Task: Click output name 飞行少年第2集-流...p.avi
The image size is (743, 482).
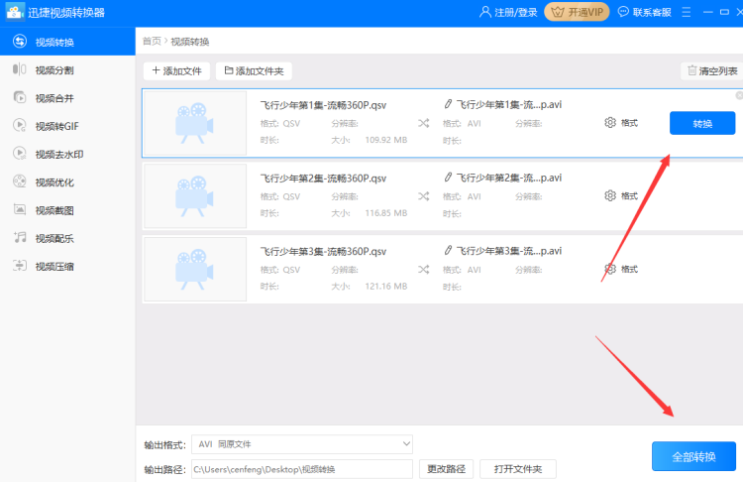Action: [x=509, y=178]
